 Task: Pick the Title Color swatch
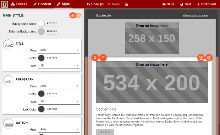41,58
